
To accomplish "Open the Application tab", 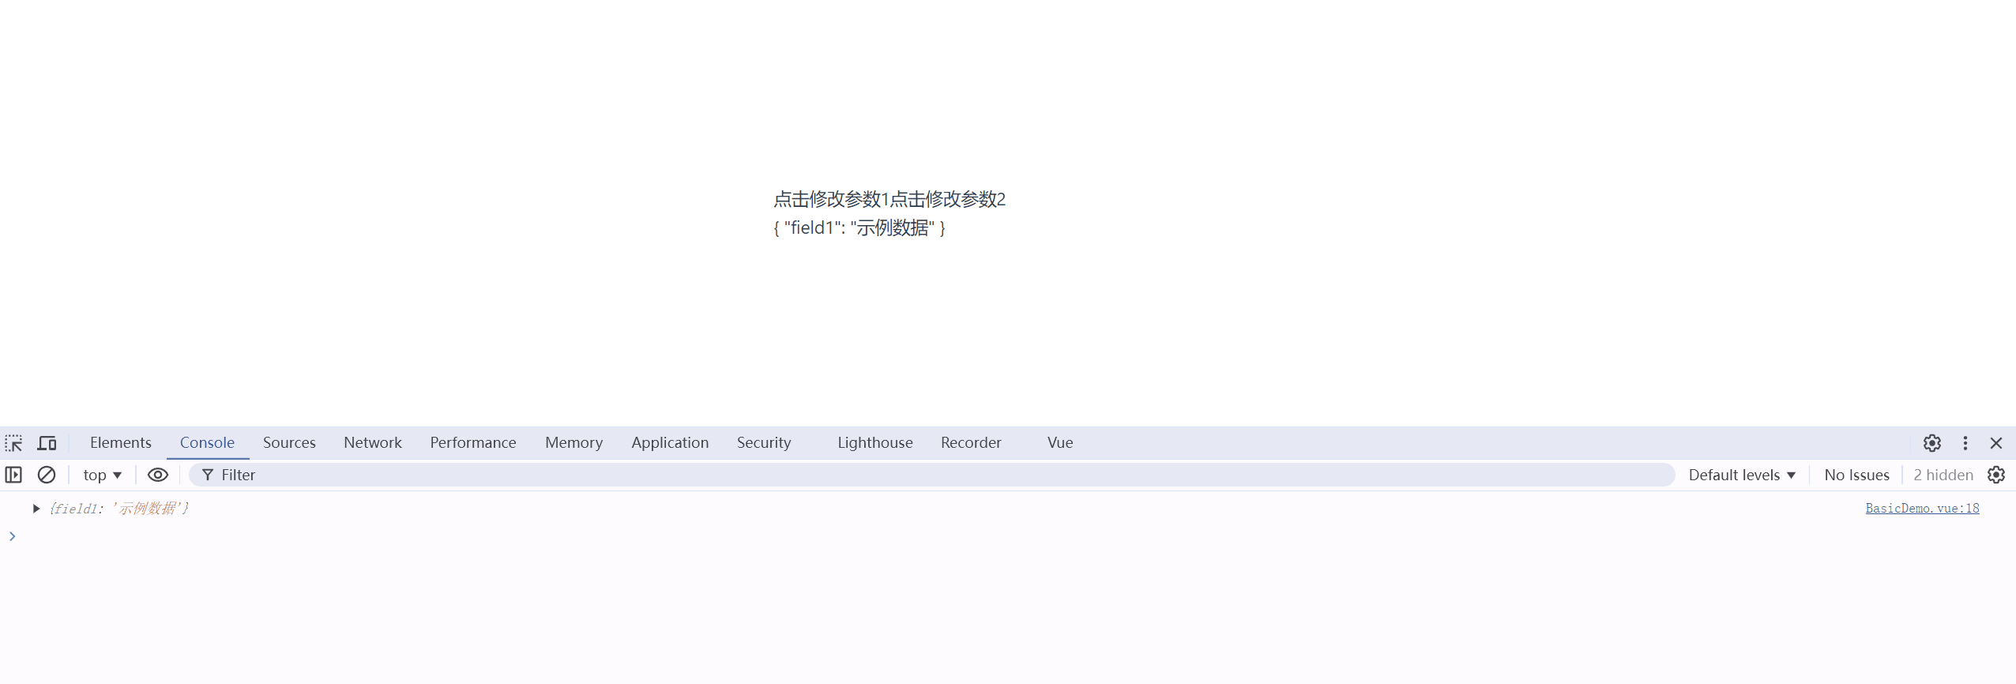I will click(670, 442).
